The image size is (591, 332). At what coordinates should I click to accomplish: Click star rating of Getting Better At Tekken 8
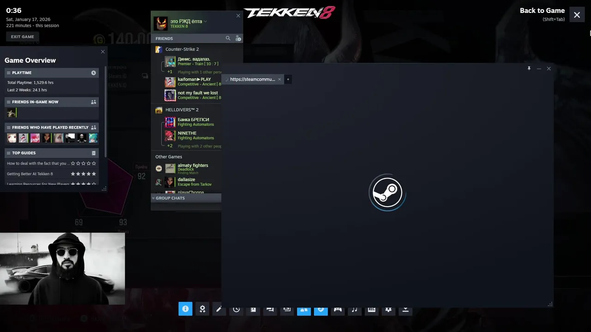tap(84, 174)
